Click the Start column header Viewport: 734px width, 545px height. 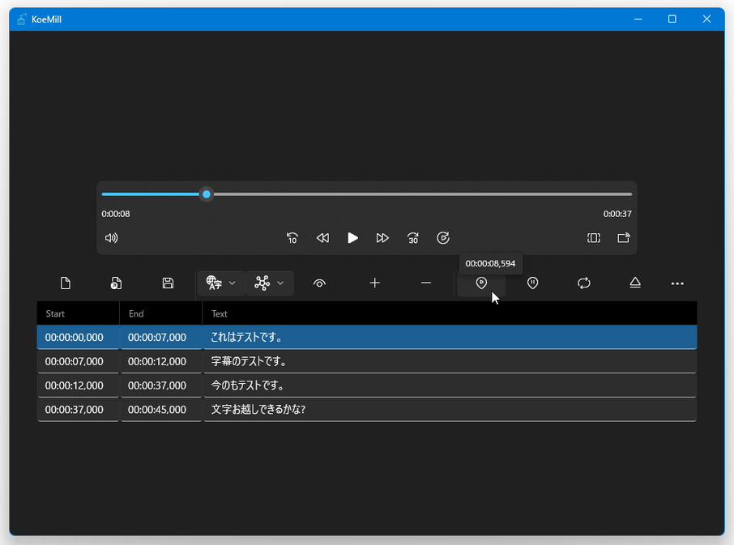78,313
